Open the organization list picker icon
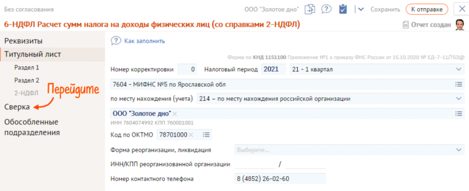This screenshot has height=191, width=469. tap(458, 113)
